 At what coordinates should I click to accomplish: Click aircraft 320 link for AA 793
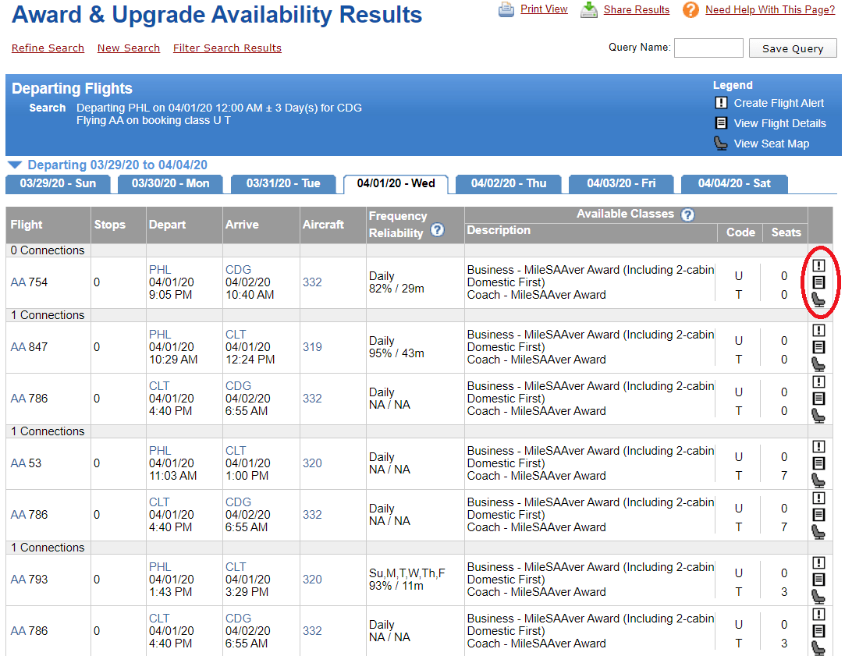click(312, 580)
